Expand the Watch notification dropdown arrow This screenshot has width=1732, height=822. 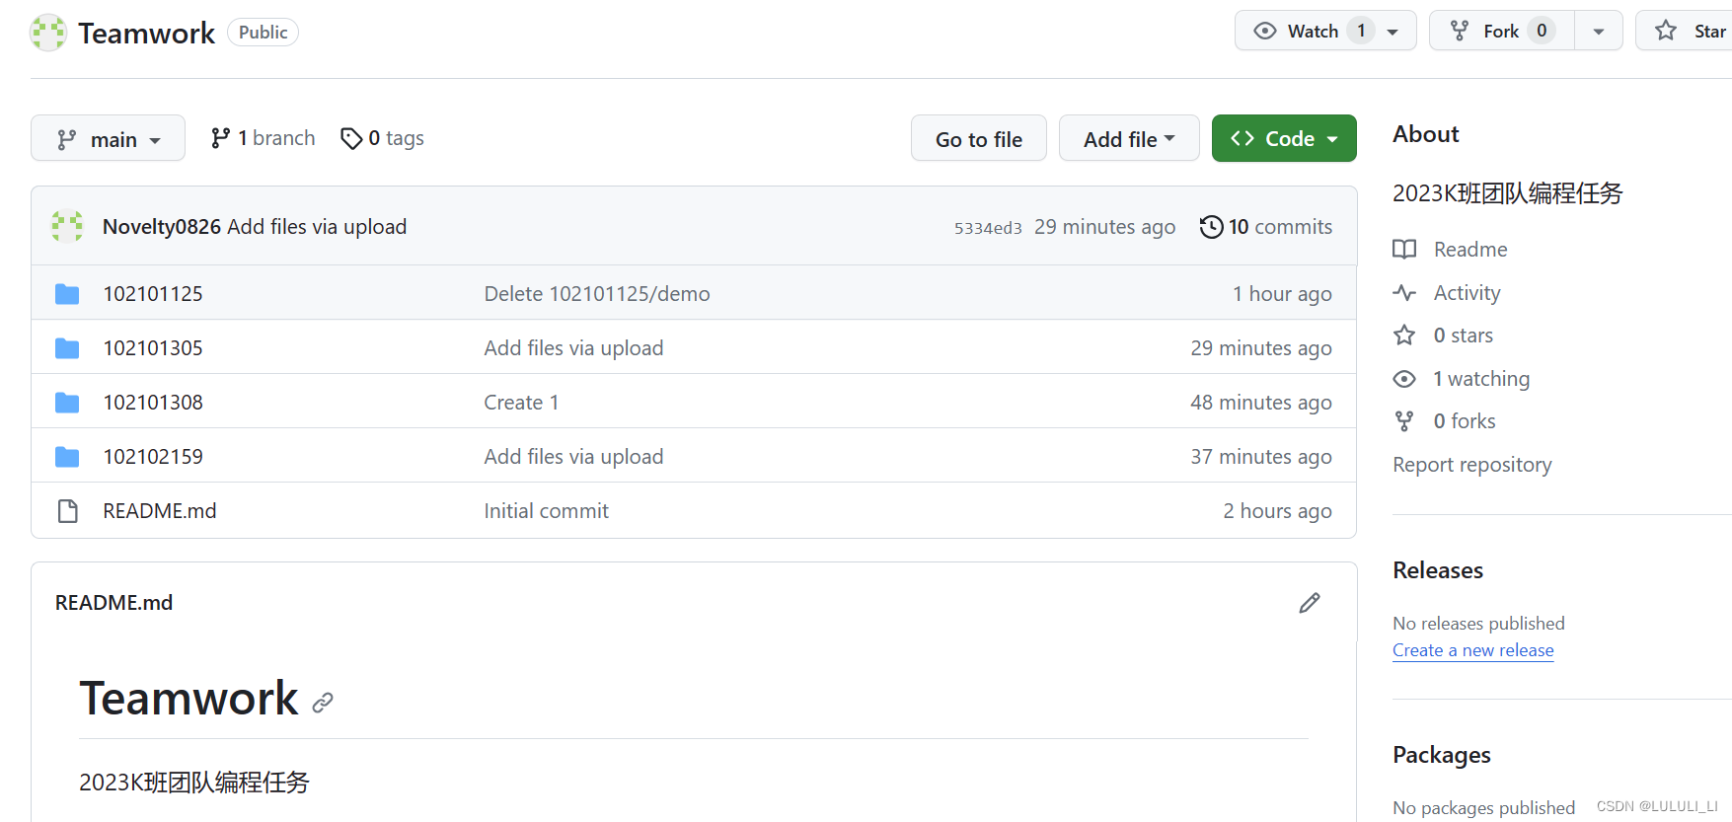click(1393, 31)
